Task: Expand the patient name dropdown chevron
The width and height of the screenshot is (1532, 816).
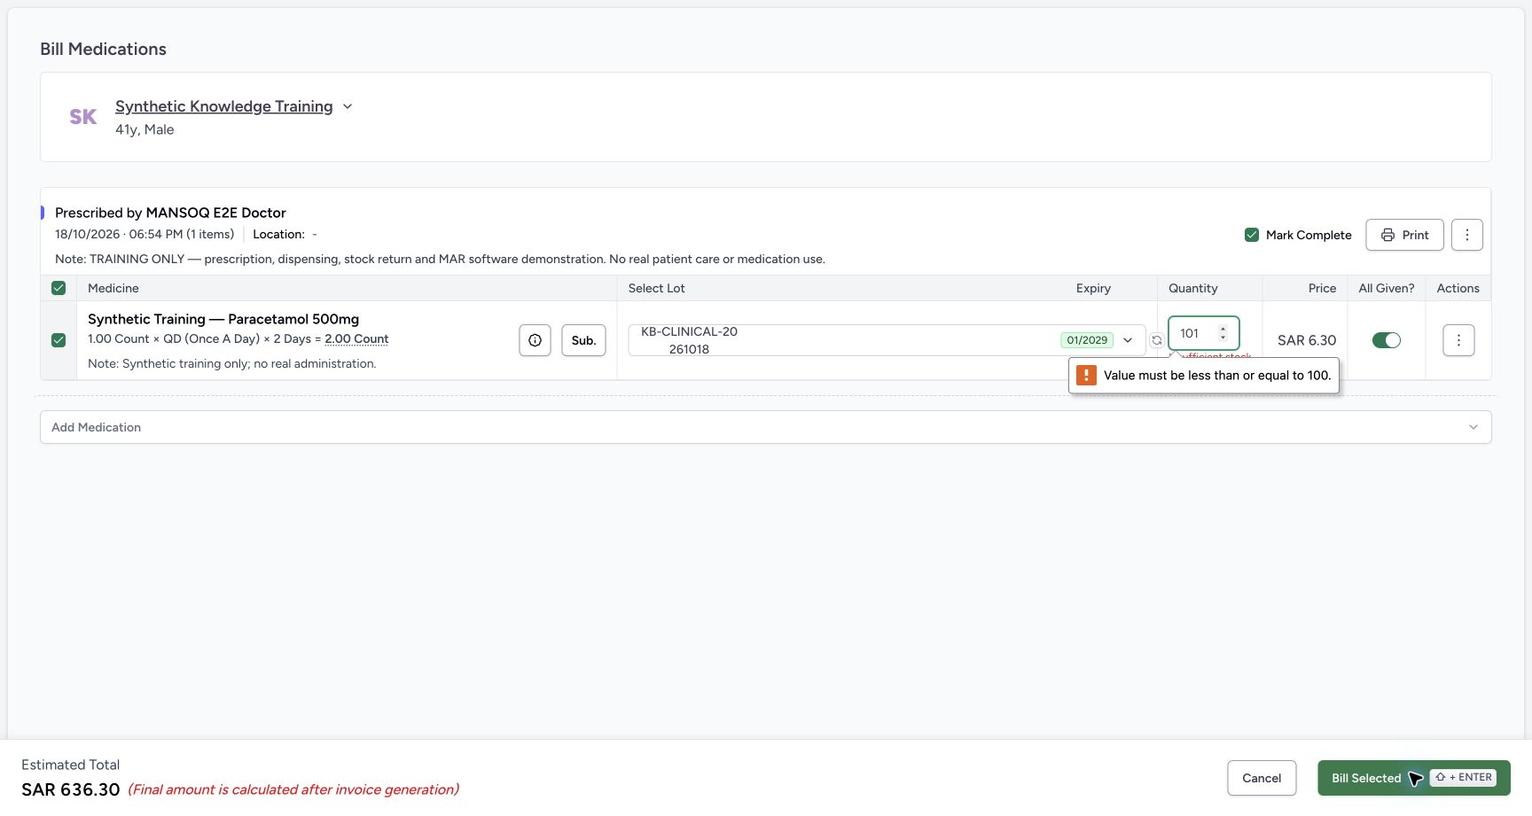Action: point(348,106)
